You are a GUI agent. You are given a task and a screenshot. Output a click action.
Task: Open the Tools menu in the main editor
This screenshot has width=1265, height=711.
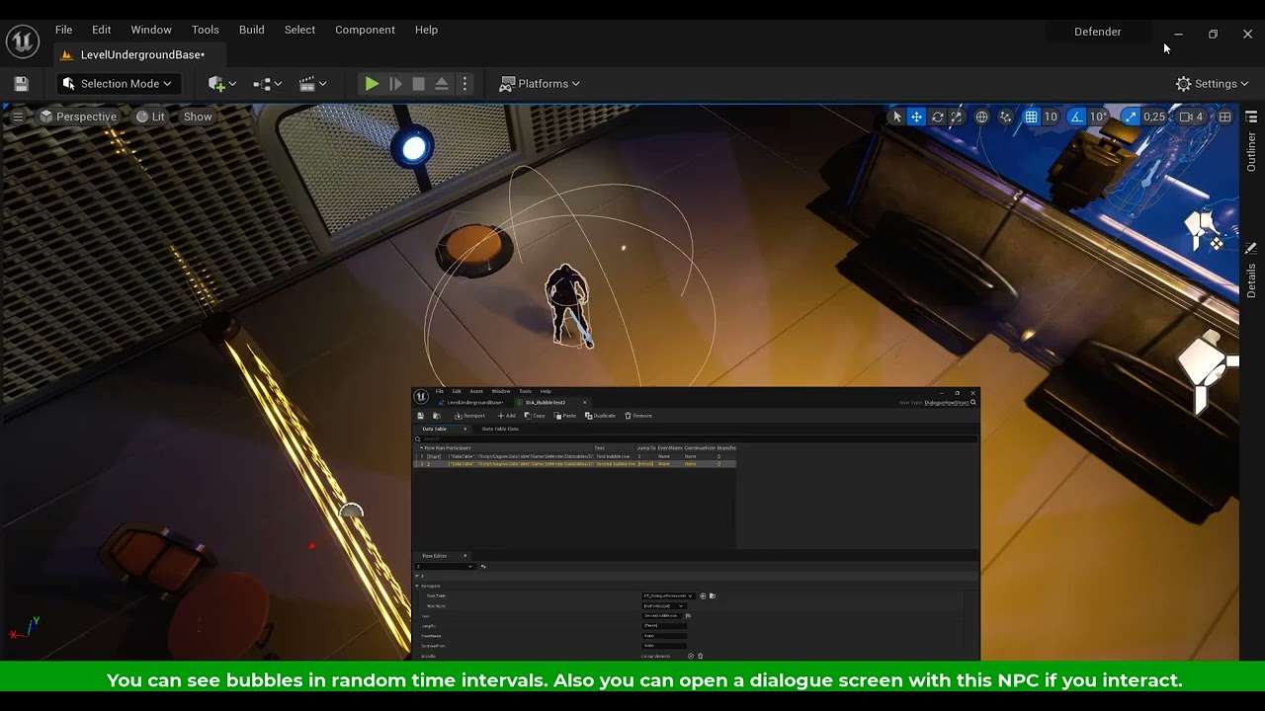(x=206, y=30)
